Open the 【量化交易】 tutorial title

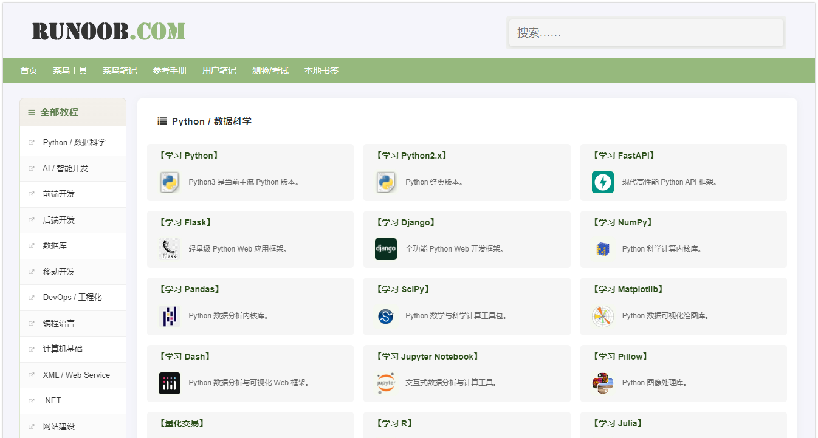pyautogui.click(x=182, y=423)
